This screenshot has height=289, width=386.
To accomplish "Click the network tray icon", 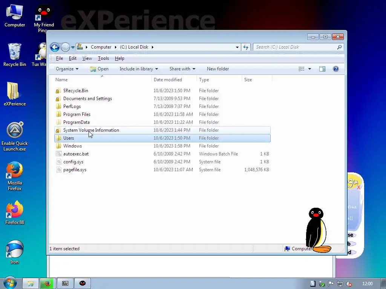I will pos(340,284).
